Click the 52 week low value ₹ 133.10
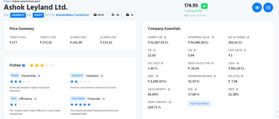Viewport: 279px width, 119px height. coord(106,43)
